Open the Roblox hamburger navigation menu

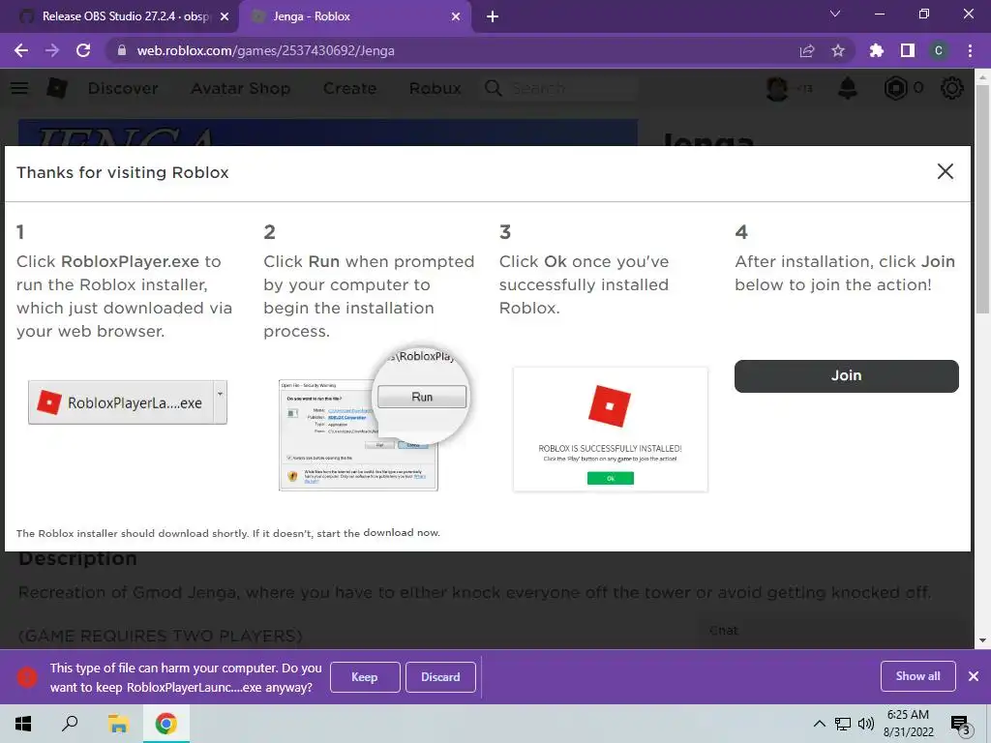(19, 88)
